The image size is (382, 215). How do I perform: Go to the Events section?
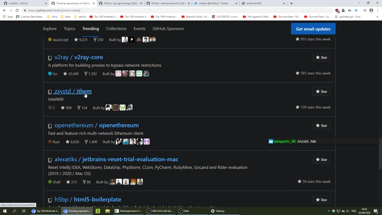click(x=139, y=28)
